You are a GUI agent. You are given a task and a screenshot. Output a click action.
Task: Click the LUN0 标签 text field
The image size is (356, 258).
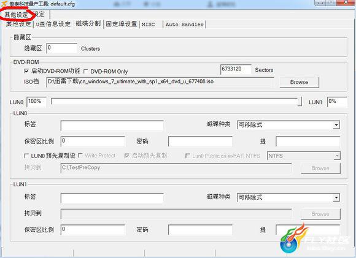pyautogui.click(x=112, y=126)
